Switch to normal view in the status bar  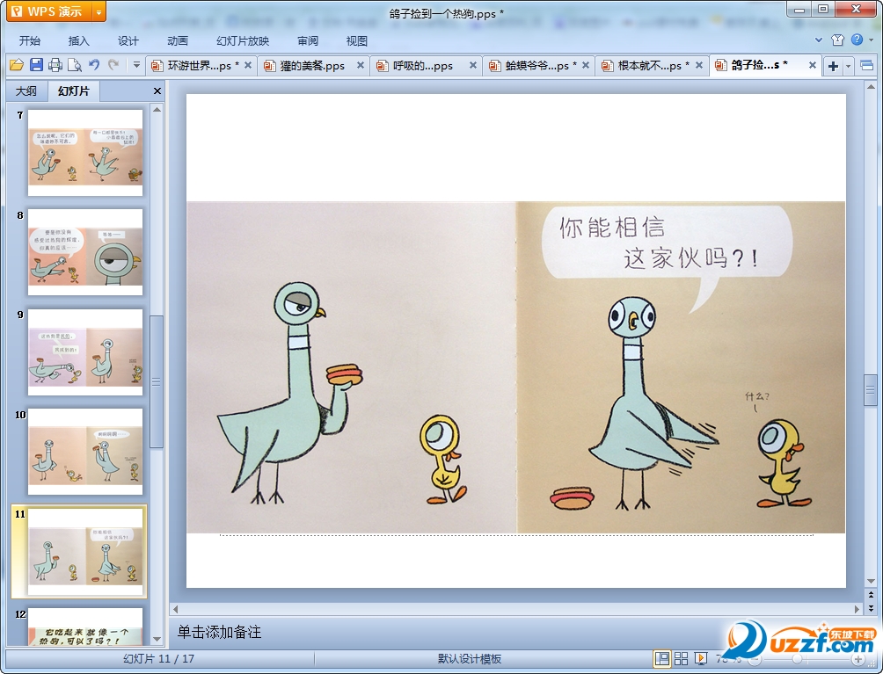(x=661, y=658)
